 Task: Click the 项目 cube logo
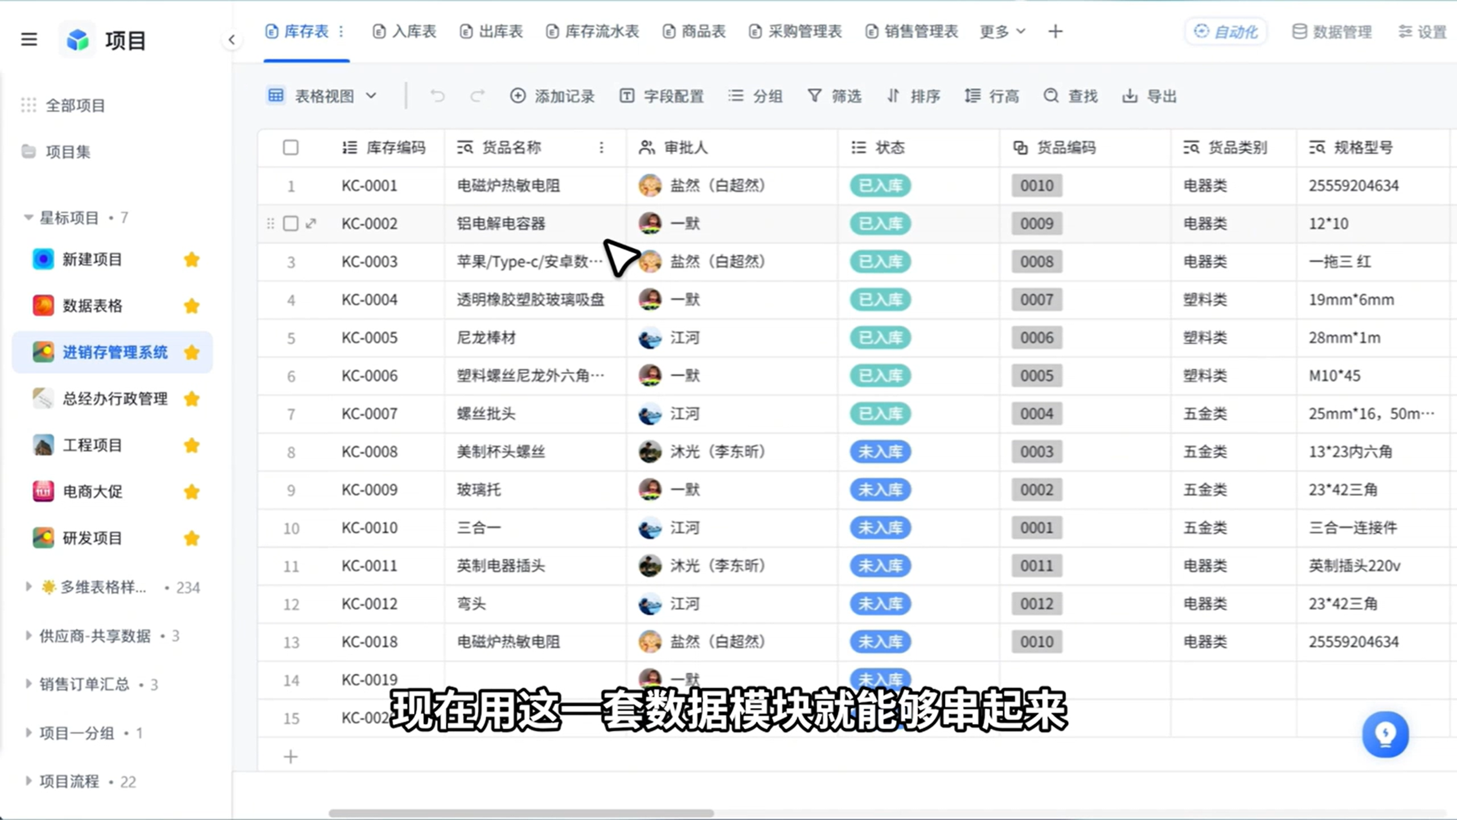[x=77, y=40]
